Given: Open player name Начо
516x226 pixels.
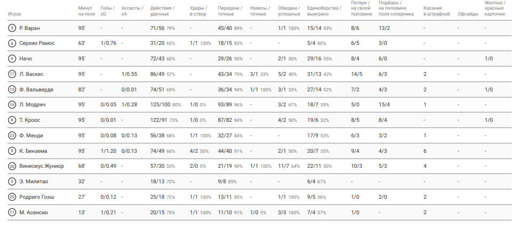Looking at the screenshot, I should pyautogui.click(x=26, y=59).
